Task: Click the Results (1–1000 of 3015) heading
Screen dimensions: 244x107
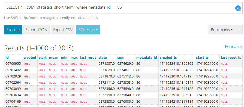Action: [39, 48]
